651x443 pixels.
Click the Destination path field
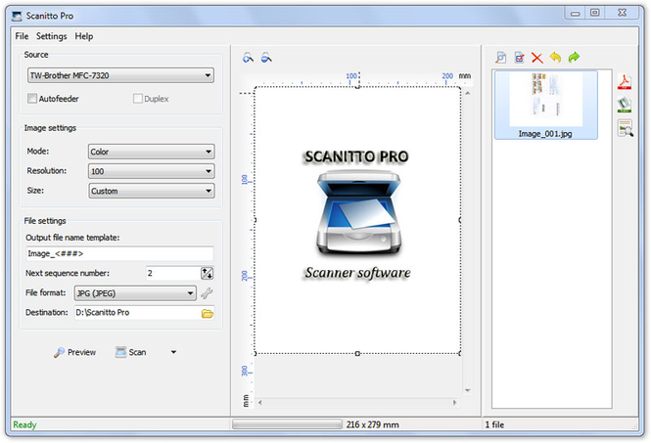(137, 313)
